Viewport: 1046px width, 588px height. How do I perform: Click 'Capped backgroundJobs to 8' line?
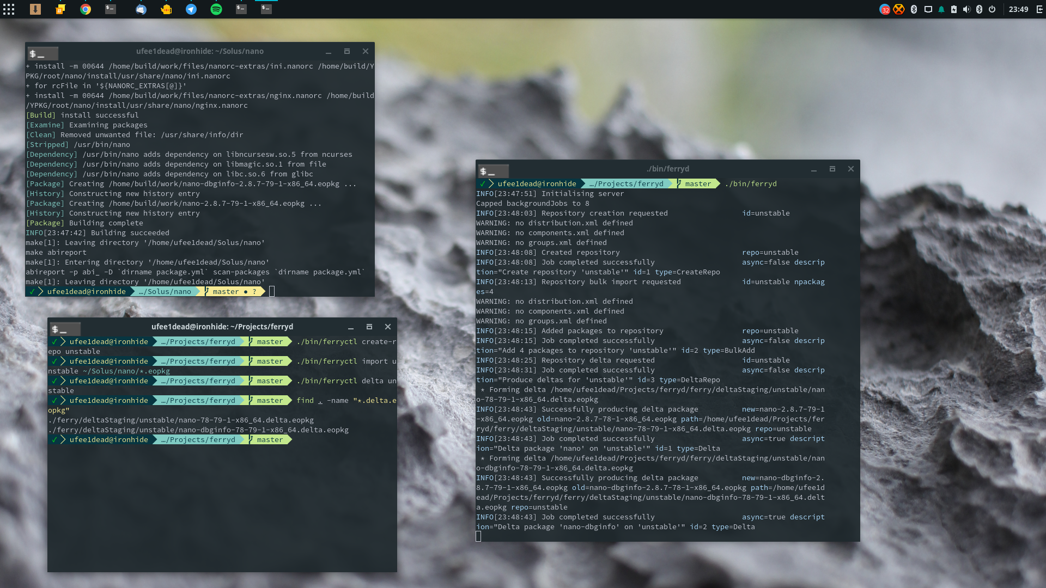pyautogui.click(x=533, y=203)
